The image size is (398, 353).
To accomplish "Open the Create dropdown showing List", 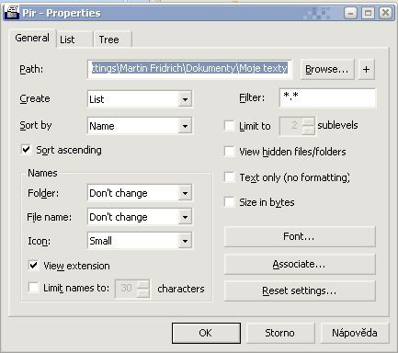I will 185,99.
